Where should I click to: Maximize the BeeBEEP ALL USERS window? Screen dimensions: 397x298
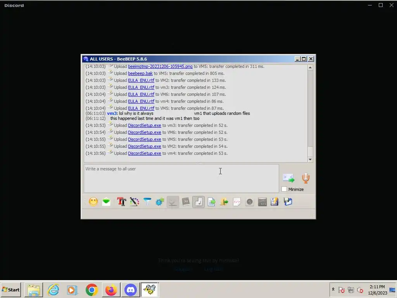(x=304, y=59)
